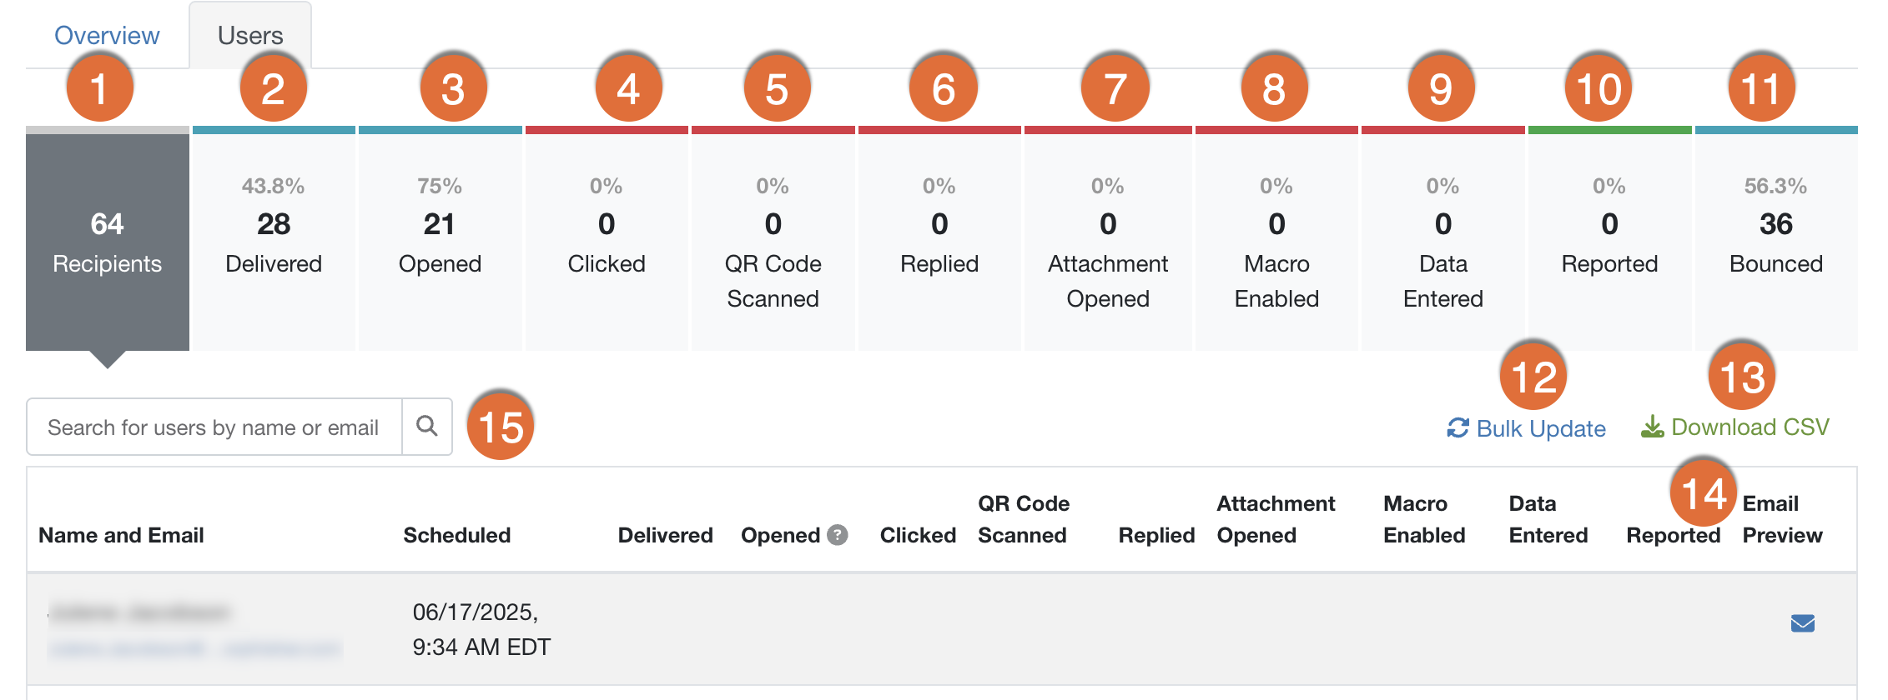Show the Attachment Opened tile
The height and width of the screenshot is (700, 1888).
[1108, 242]
